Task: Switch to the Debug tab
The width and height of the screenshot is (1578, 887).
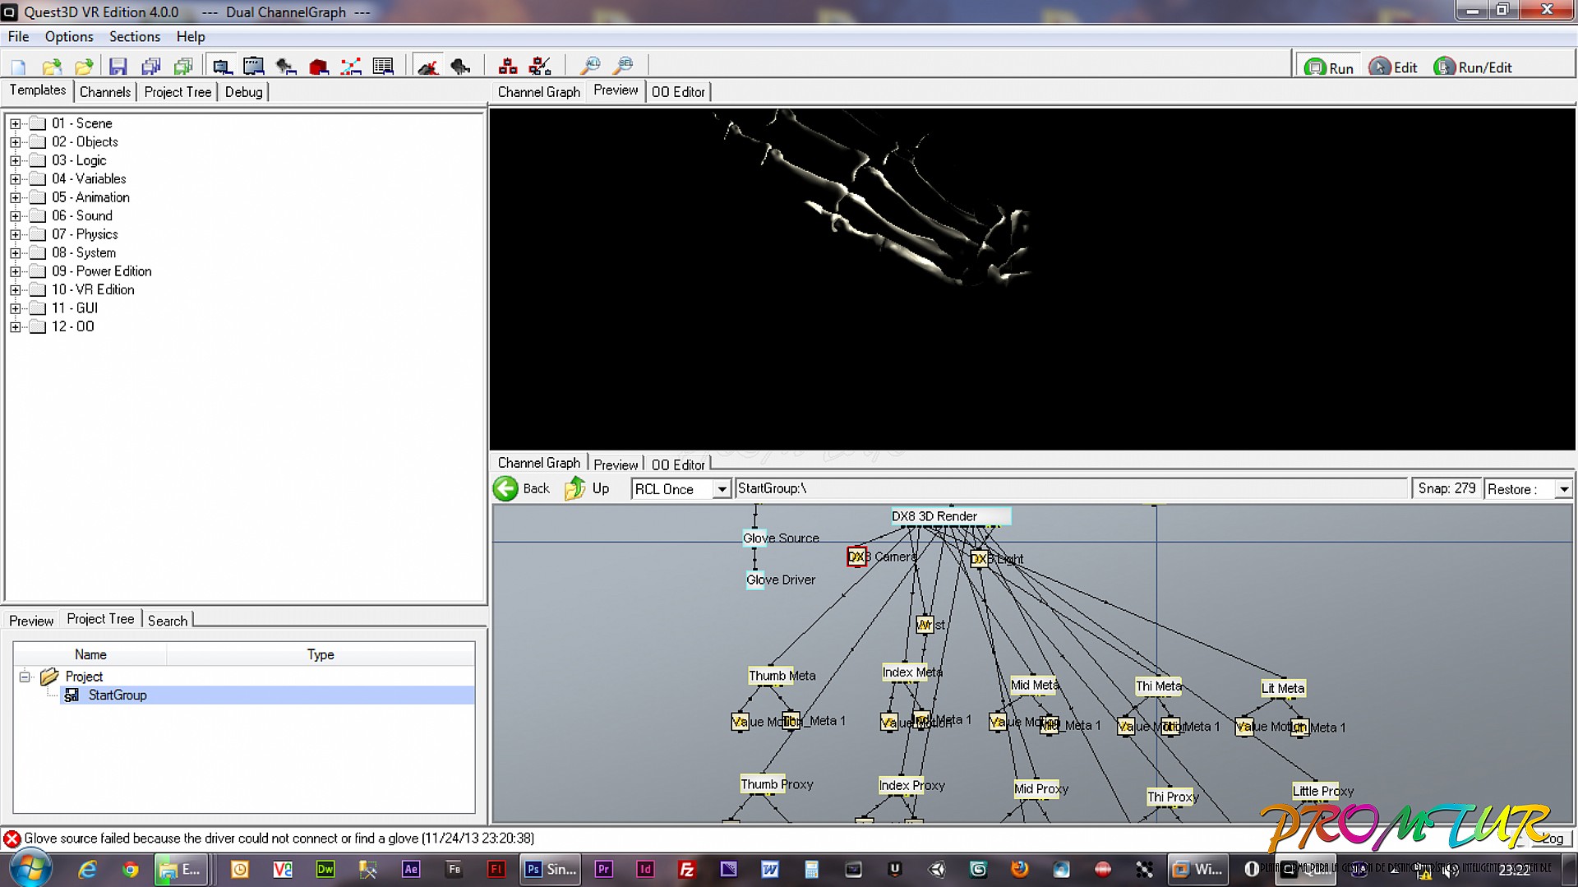Action: (243, 92)
